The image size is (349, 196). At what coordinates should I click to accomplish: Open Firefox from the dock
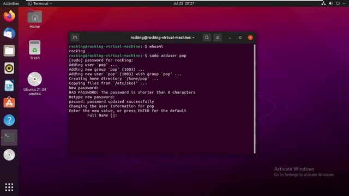tap(9, 16)
